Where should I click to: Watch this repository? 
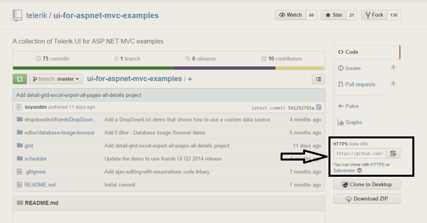tap(291, 15)
